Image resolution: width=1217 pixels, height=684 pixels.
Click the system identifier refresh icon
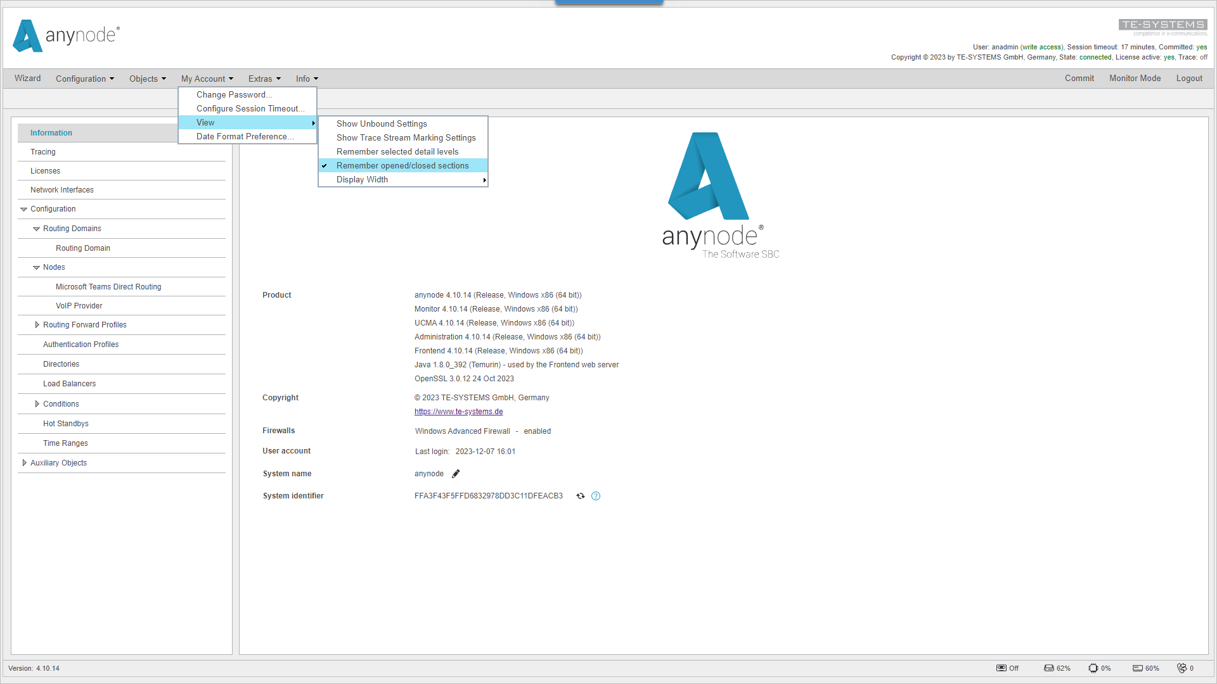(x=580, y=495)
